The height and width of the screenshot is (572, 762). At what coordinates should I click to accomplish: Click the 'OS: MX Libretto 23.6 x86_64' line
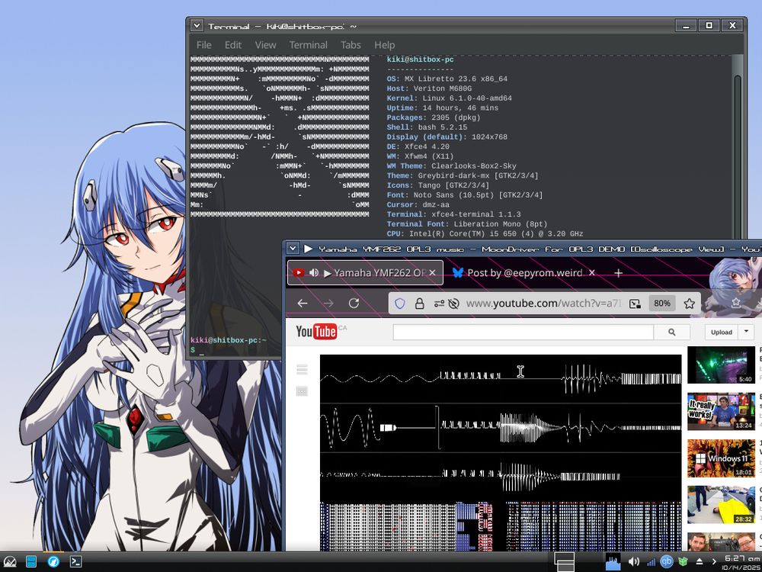(x=447, y=79)
